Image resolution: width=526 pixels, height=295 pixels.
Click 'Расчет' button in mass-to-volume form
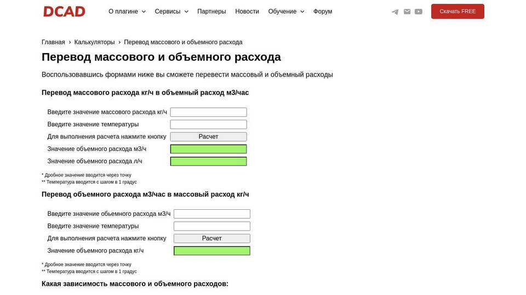pos(208,137)
